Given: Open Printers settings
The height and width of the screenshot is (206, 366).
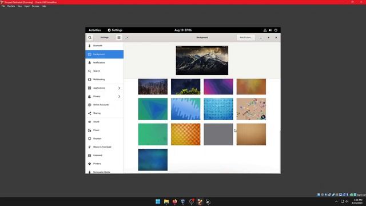Looking at the screenshot, I should (x=104, y=164).
